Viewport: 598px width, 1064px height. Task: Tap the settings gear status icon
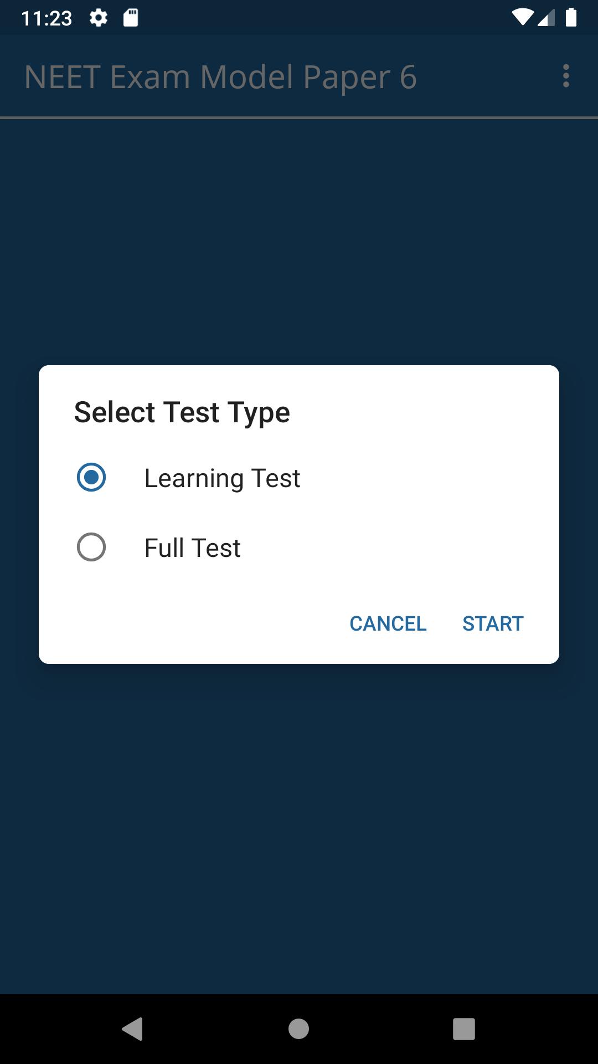pos(99,18)
